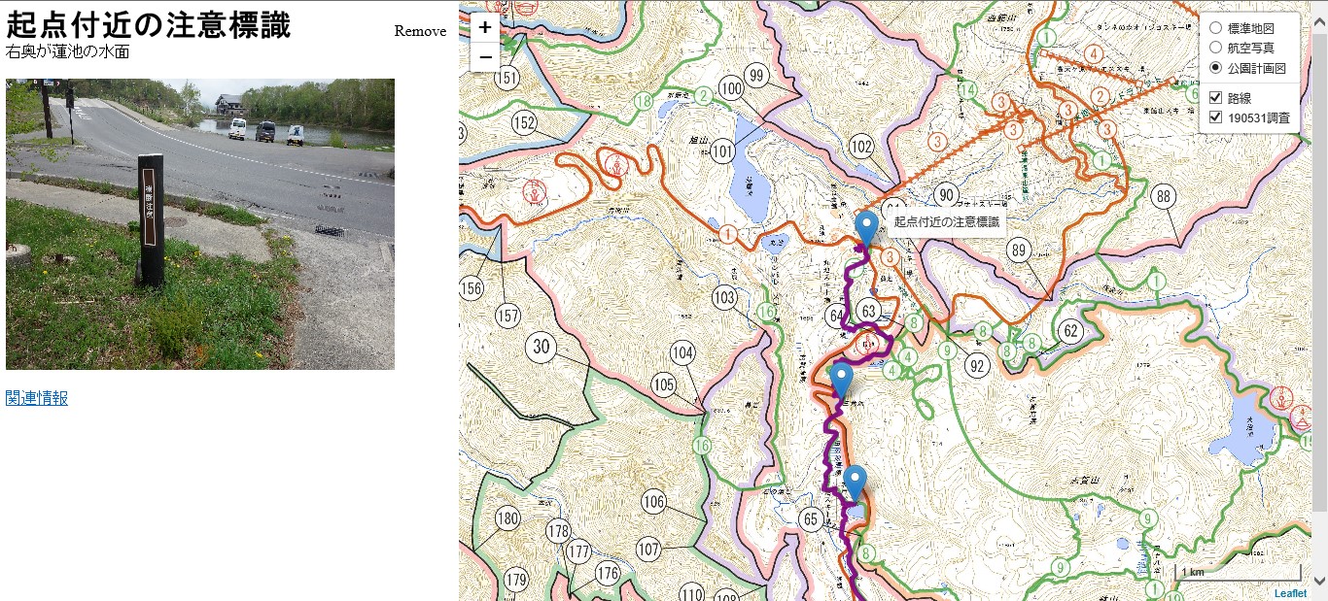Click the middle blue map marker
This screenshot has width=1328, height=601.
pyautogui.click(x=842, y=382)
